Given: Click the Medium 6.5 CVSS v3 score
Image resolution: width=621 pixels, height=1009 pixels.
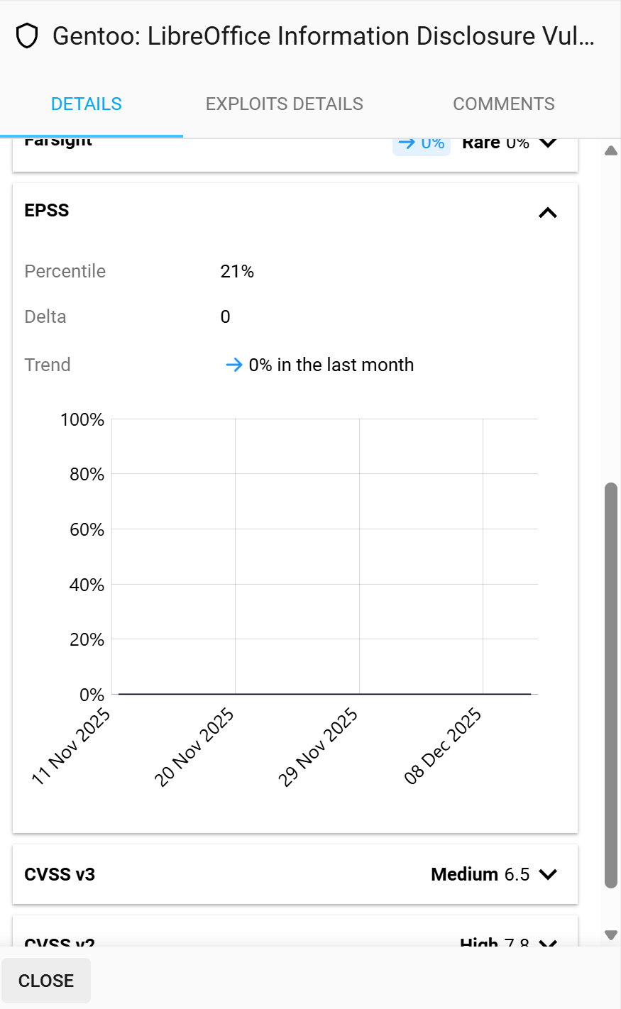Looking at the screenshot, I should coord(480,874).
